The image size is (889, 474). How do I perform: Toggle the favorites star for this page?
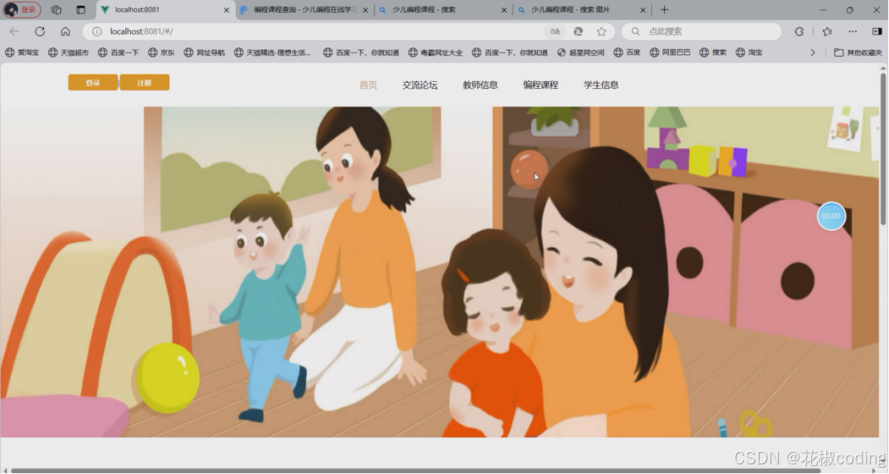coord(602,30)
